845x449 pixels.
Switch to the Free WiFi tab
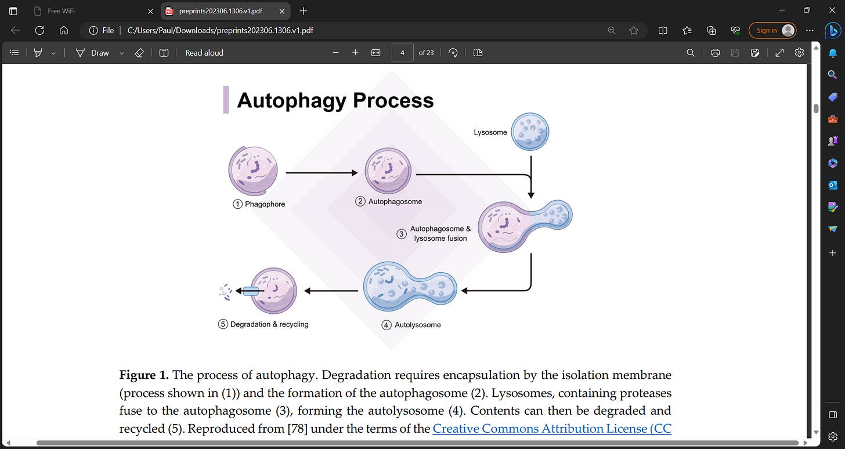pos(93,11)
